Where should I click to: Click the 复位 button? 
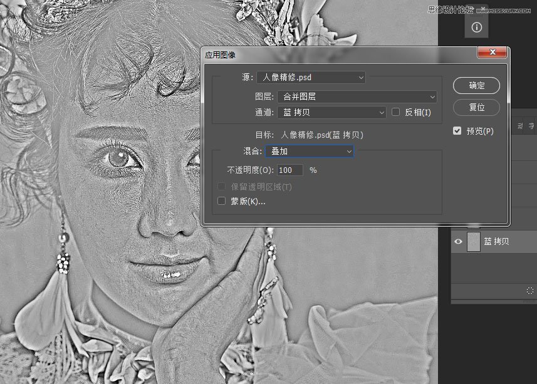[476, 108]
